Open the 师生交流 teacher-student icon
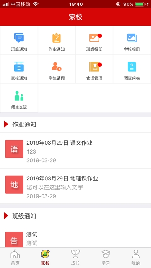This screenshot has height=268, width=151. coord(19,96)
